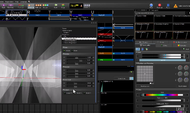Enable the Invert Y checkbox

click(84, 93)
